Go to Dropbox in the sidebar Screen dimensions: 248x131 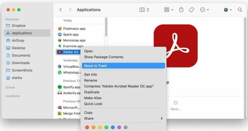tap(19, 26)
